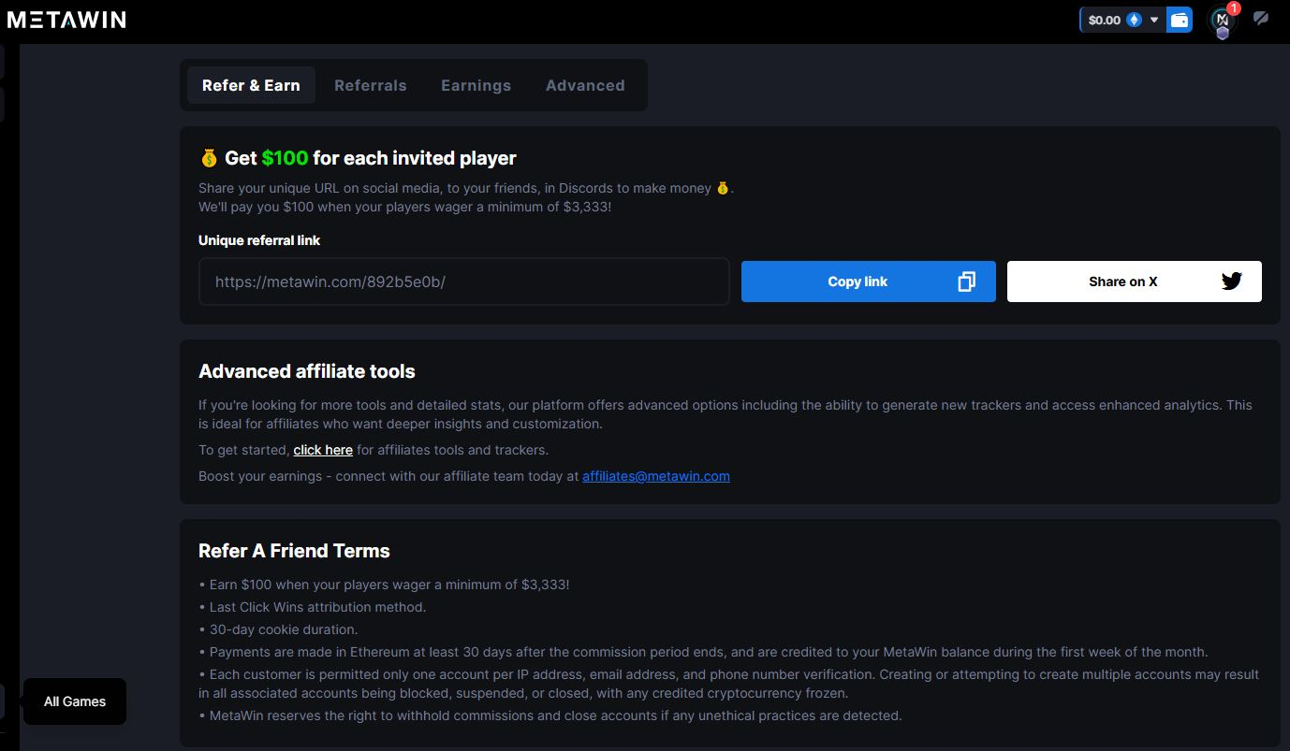Select the Refer & Earn tab

[x=251, y=85]
